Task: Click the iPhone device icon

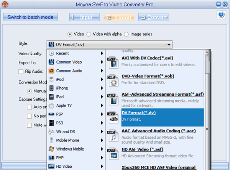Action: [51, 88]
